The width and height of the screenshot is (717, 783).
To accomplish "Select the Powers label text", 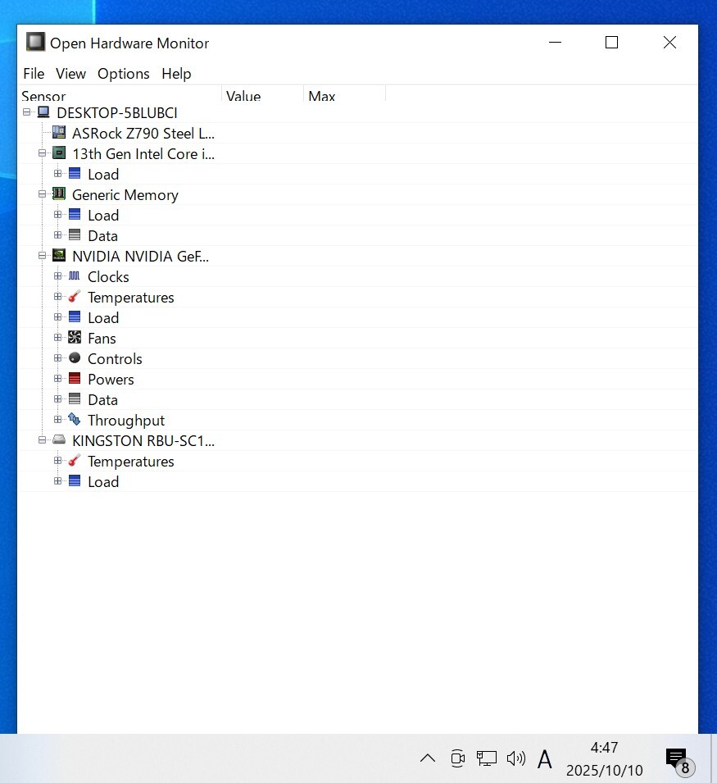I will [111, 380].
